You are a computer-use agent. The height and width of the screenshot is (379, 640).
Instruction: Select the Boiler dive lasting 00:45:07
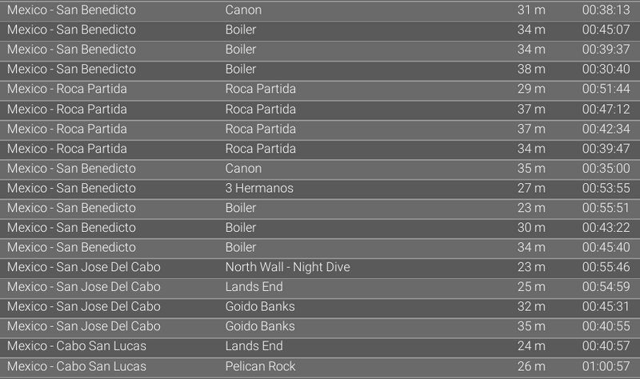[x=241, y=30]
